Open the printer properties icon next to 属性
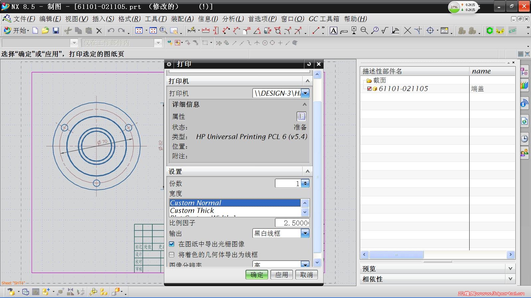The image size is (531, 298). pos(301,116)
